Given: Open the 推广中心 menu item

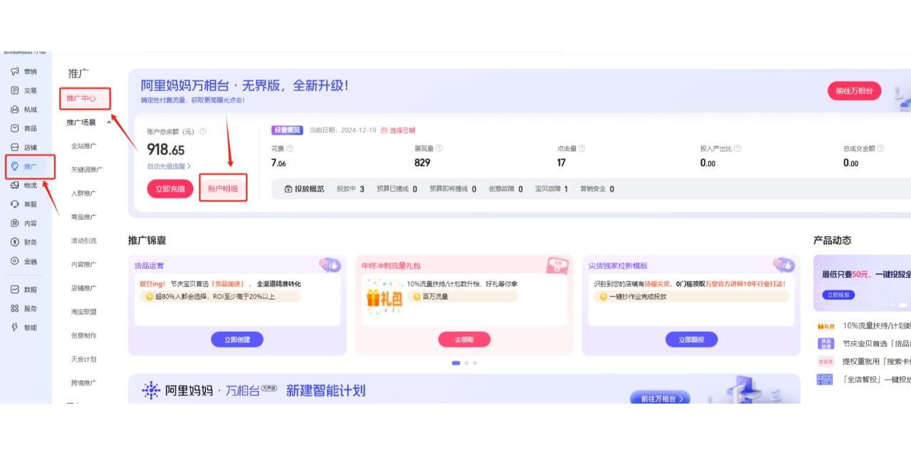Looking at the screenshot, I should 81,98.
